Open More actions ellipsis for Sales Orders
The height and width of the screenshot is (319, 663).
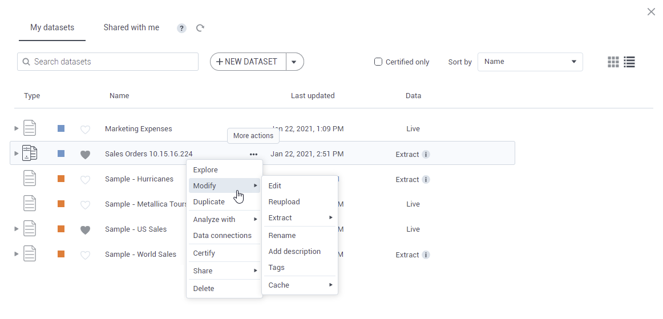(253, 154)
